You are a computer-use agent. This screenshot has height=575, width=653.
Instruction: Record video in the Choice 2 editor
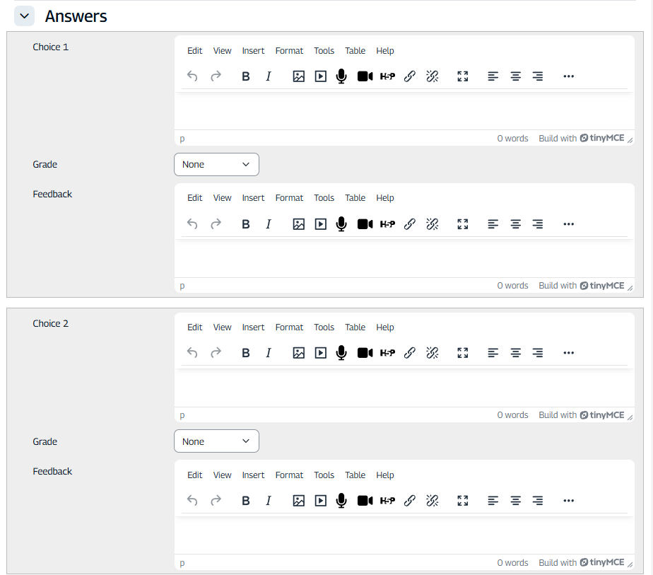point(365,353)
